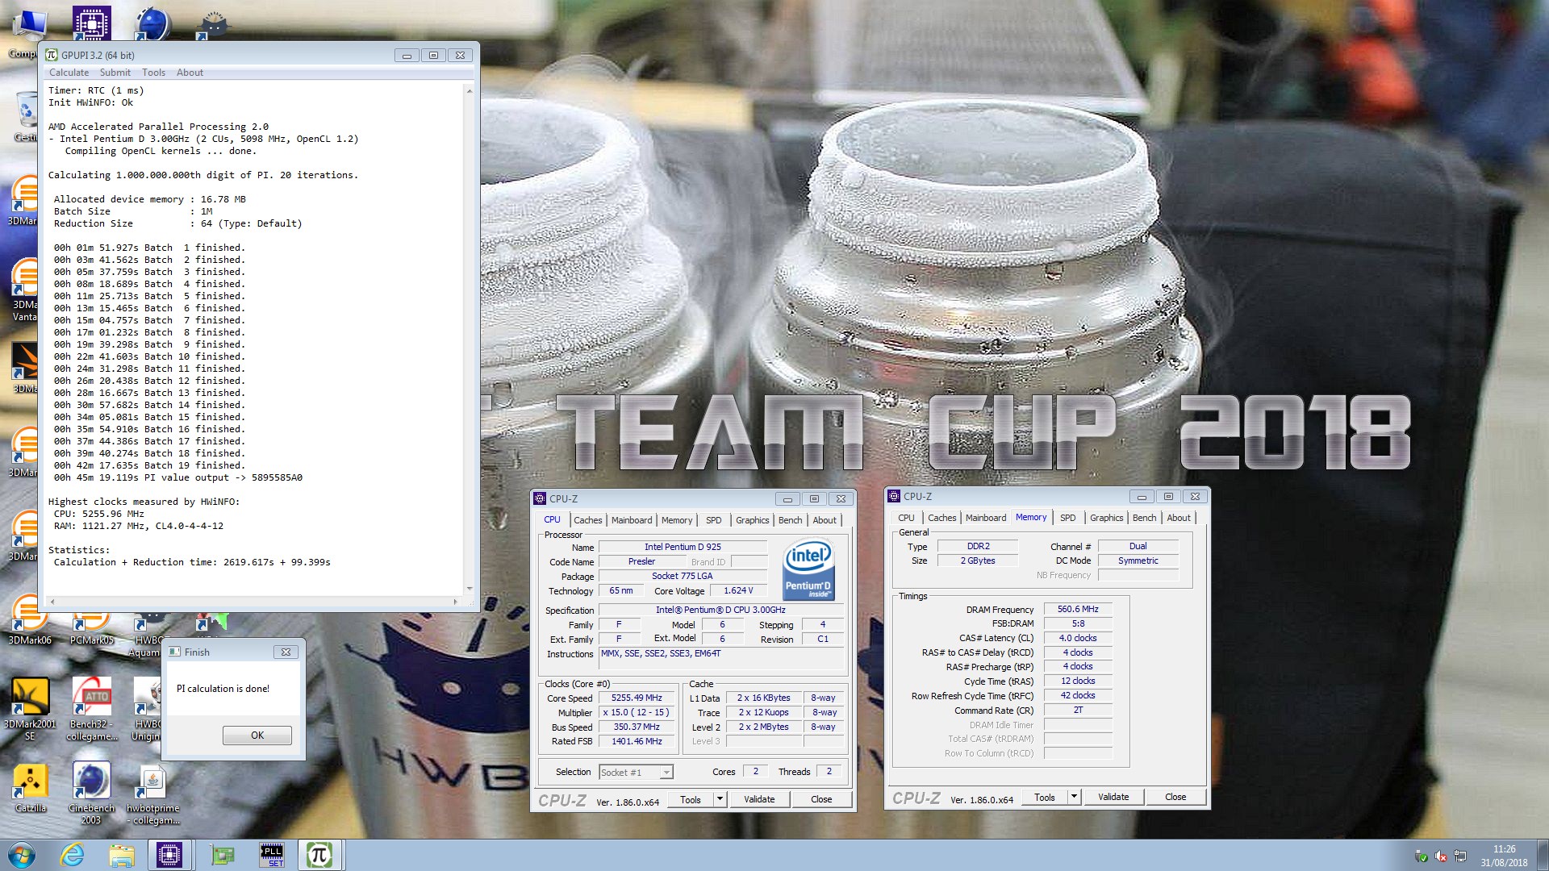This screenshot has height=871, width=1549.
Task: Click Tools button in right CPU-Z
Action: (1045, 797)
